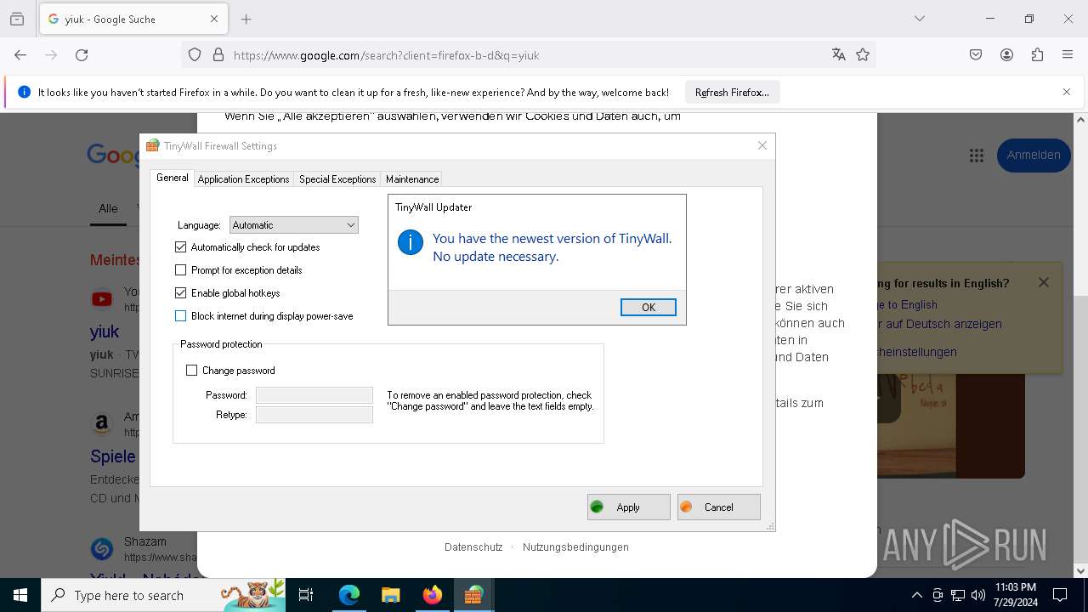The height and width of the screenshot is (612, 1088).
Task: Click the Amazon result icon
Action: (102, 423)
